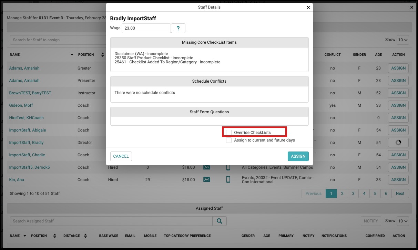Screen dimensions: 418x250
Task: Assign BrownTEST, BarryTEST
Action: pos(398,93)
